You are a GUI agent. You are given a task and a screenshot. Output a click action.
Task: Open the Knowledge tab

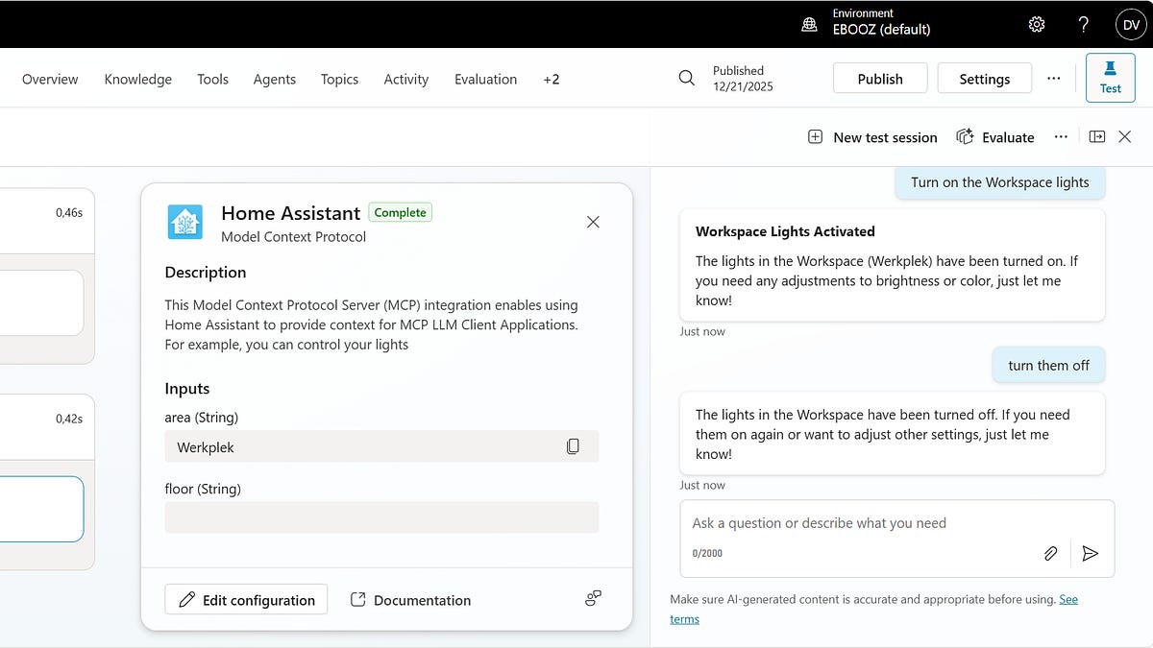pyautogui.click(x=138, y=79)
